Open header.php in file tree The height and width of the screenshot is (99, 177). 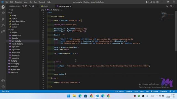[15, 64]
